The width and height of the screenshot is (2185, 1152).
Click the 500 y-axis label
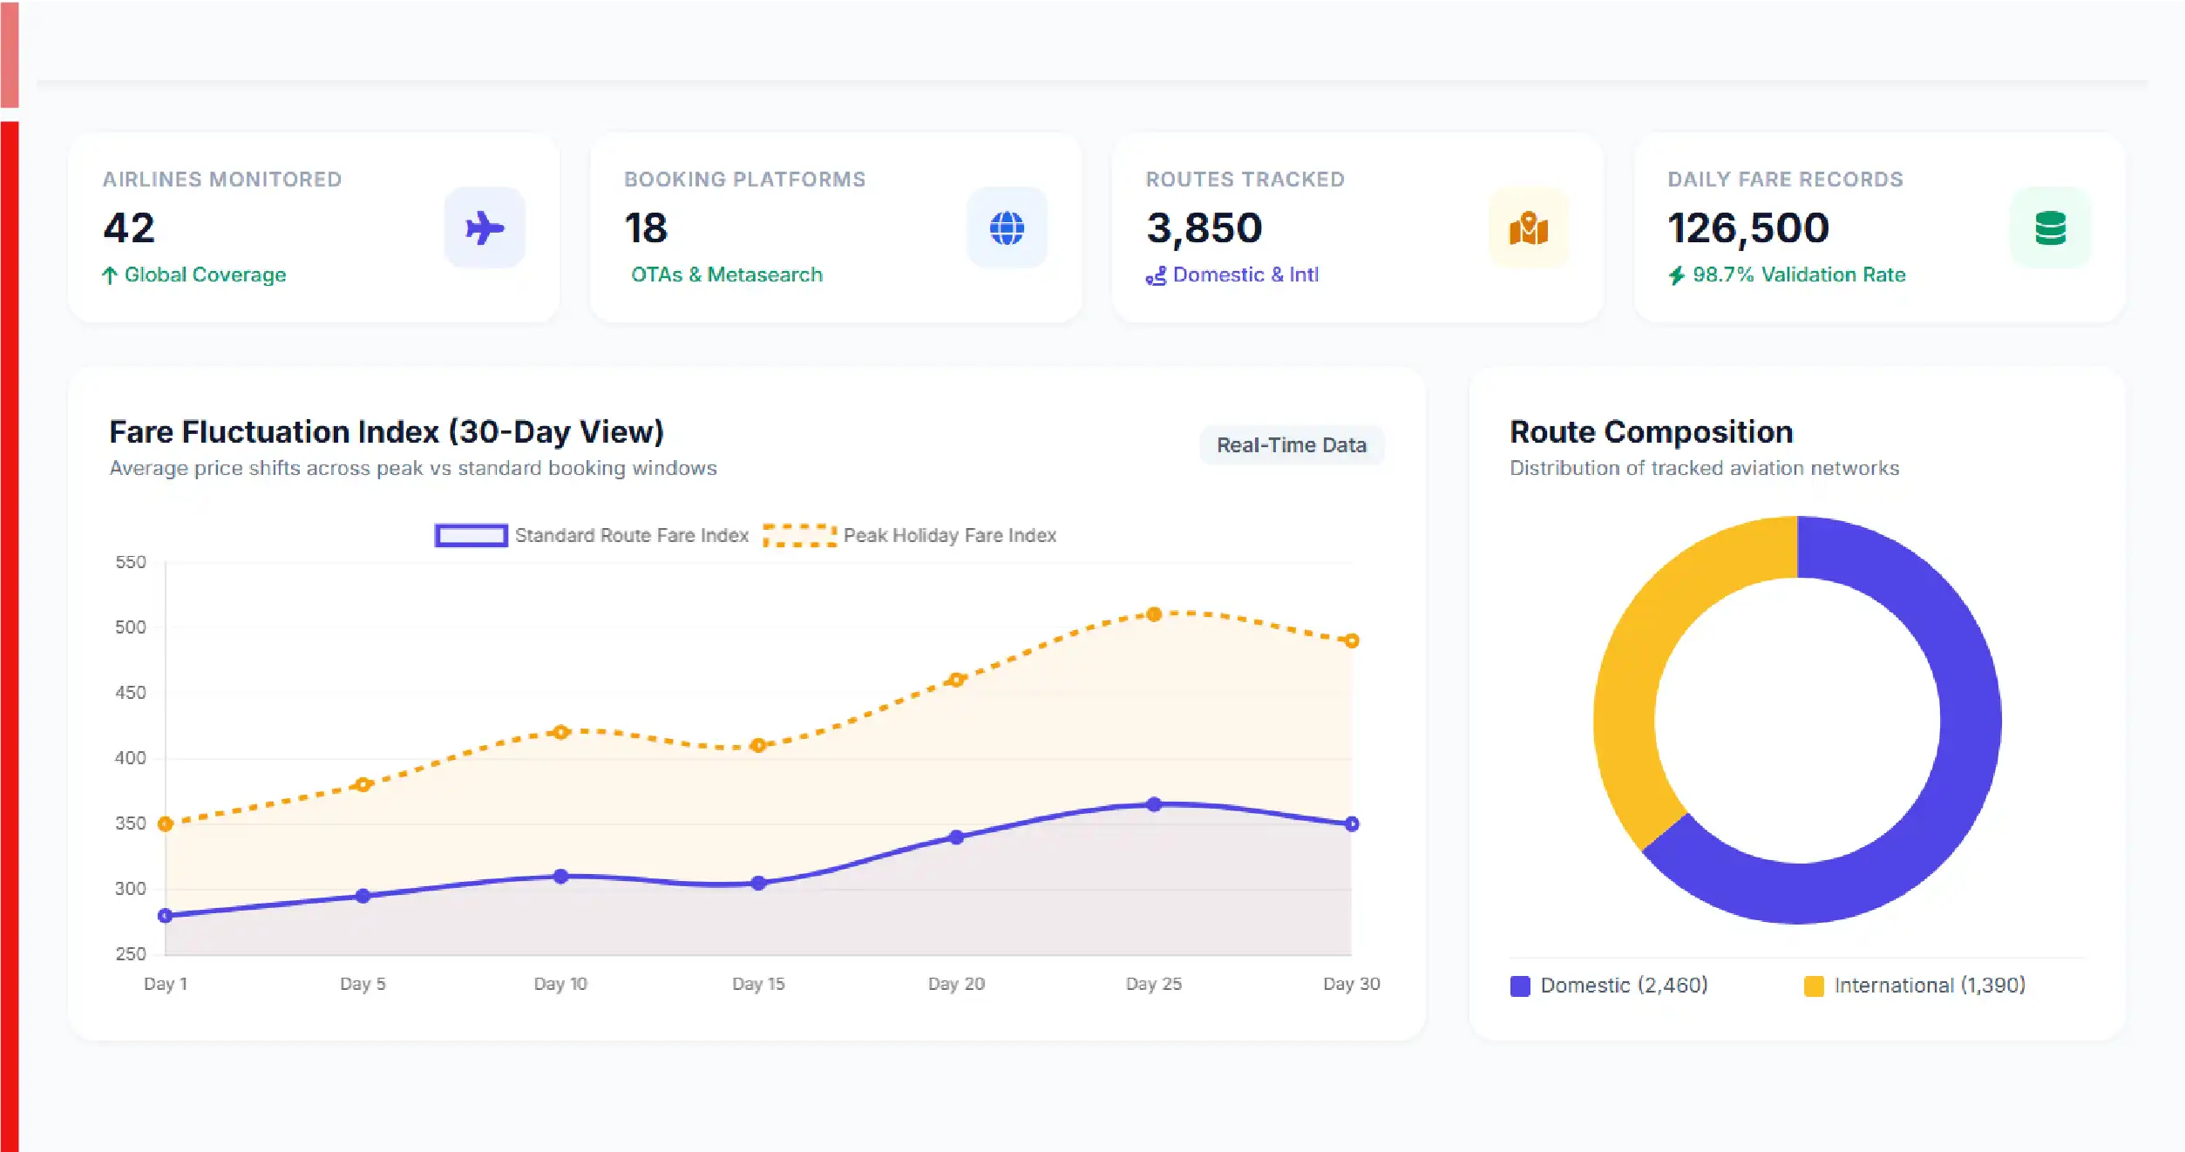tap(131, 627)
